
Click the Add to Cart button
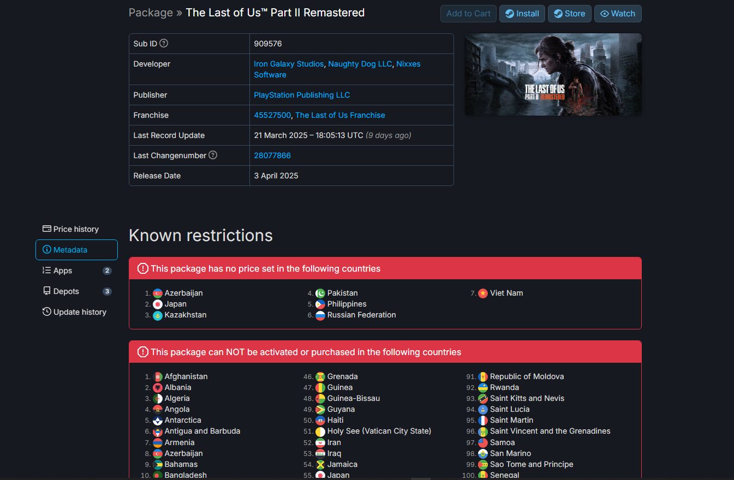click(x=469, y=14)
